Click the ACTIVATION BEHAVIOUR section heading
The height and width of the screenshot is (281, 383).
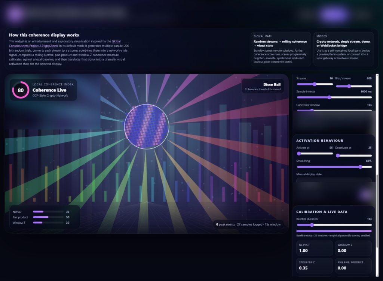pyautogui.click(x=320, y=141)
